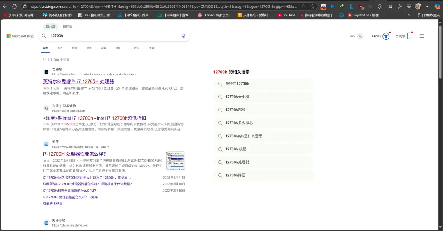Open the 网易邮 unread mail bookmark
Screen dimensions: 443x231
coord(19,15)
